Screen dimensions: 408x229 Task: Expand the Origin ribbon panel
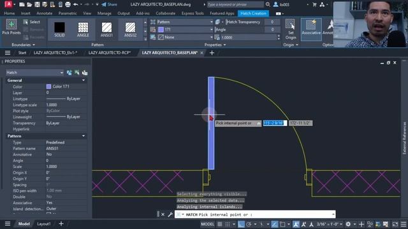click(291, 45)
